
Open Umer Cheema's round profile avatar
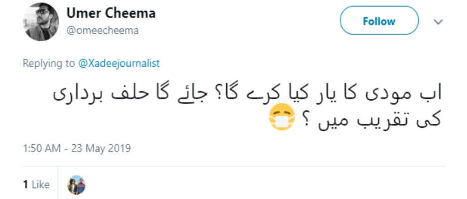pyautogui.click(x=41, y=22)
